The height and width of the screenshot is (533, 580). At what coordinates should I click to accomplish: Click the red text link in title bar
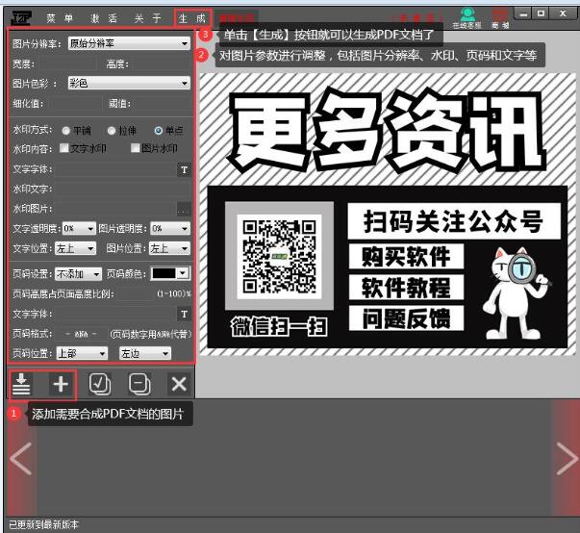(x=416, y=17)
